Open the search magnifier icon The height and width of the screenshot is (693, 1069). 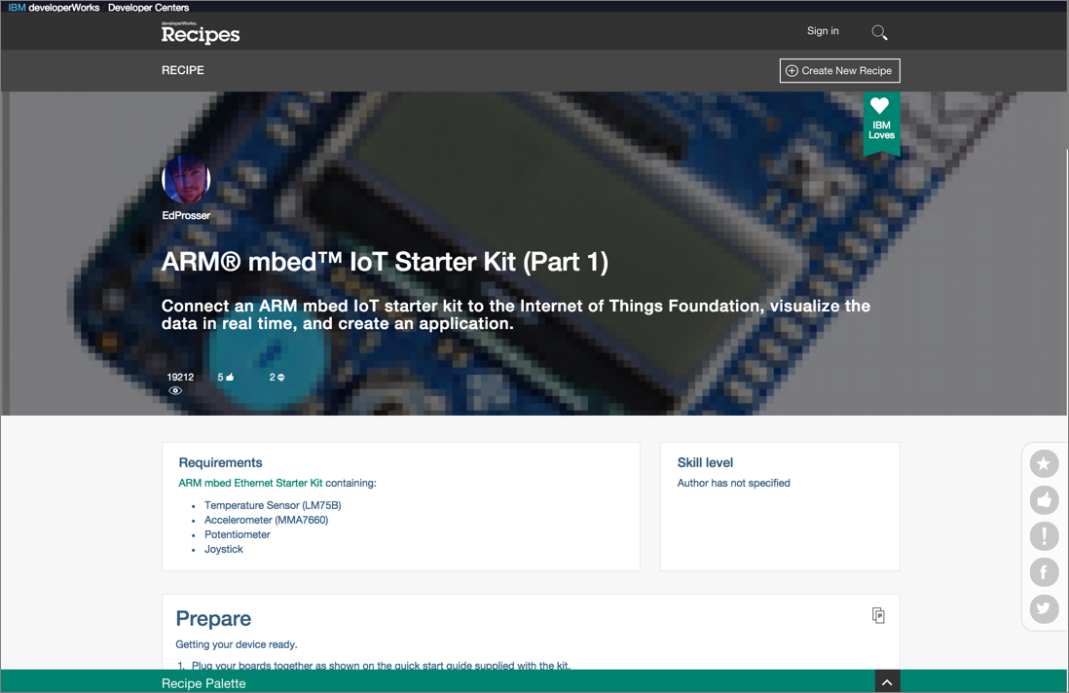[879, 32]
